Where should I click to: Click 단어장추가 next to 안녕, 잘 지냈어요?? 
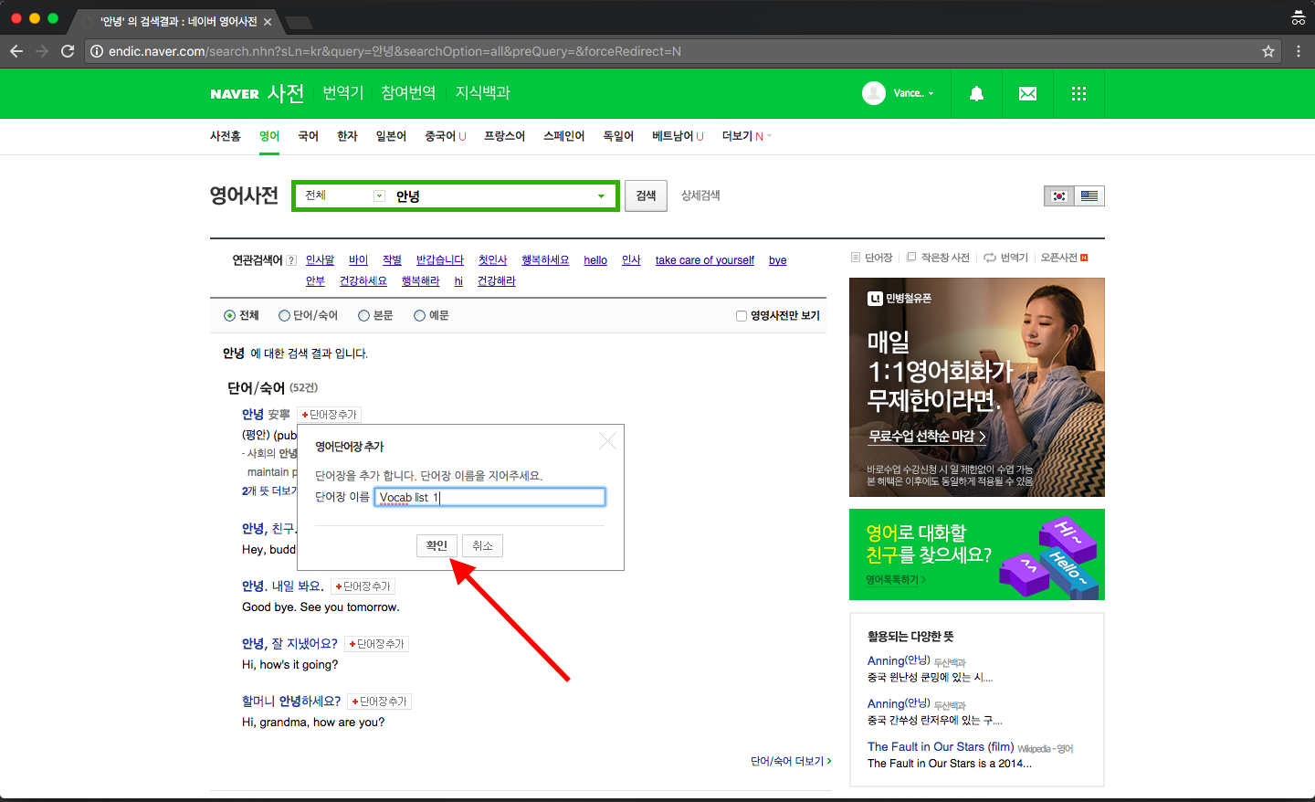377,644
